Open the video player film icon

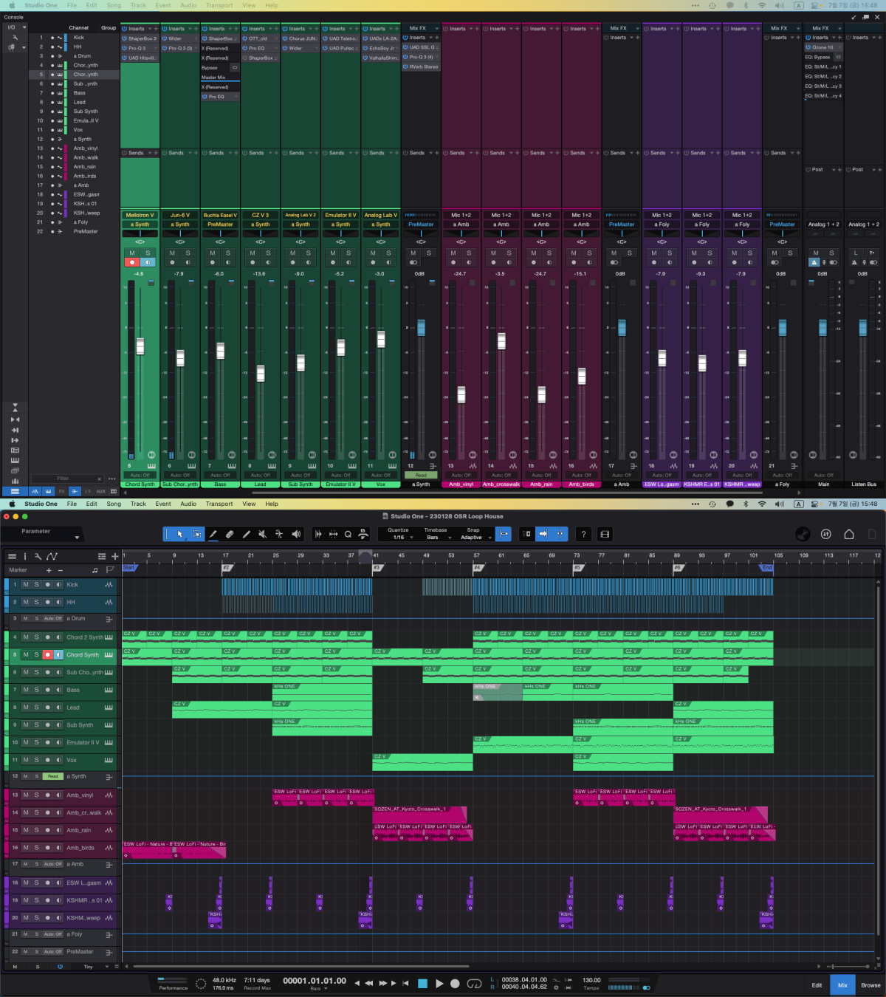coord(605,534)
